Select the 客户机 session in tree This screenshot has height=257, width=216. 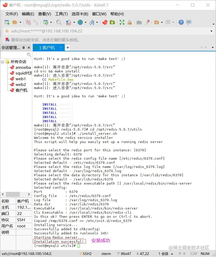click(21, 90)
